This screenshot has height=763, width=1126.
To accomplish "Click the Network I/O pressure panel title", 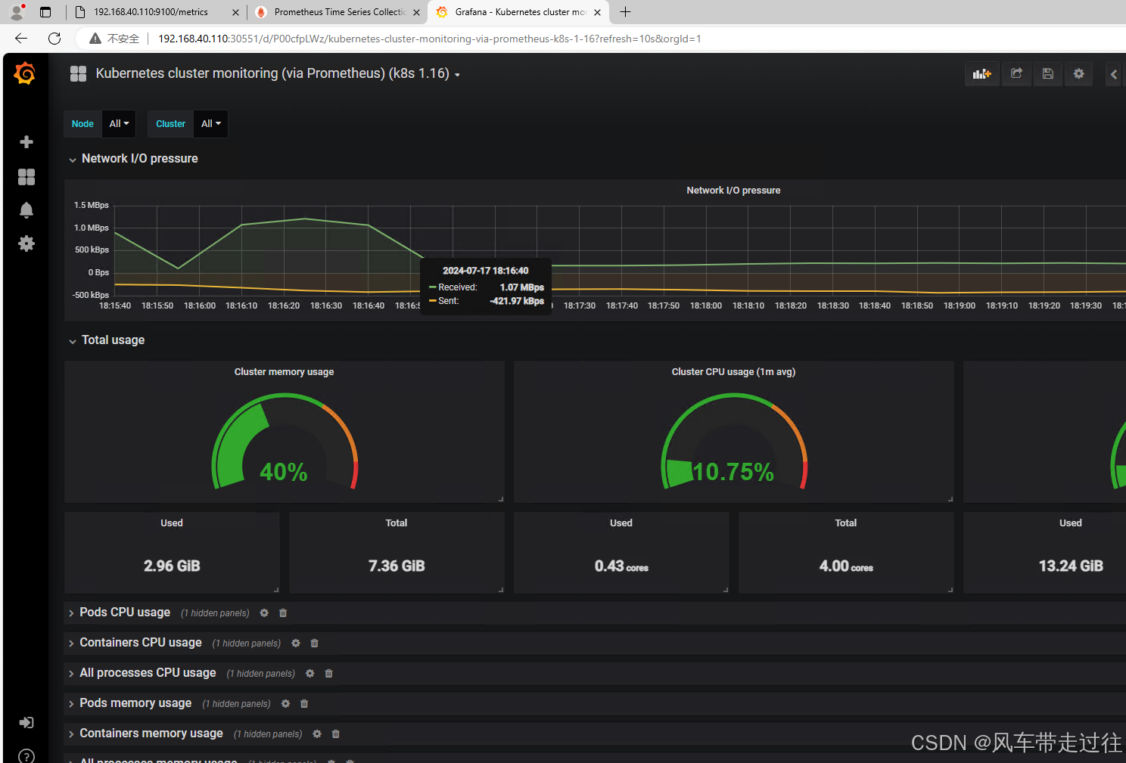I will click(733, 191).
